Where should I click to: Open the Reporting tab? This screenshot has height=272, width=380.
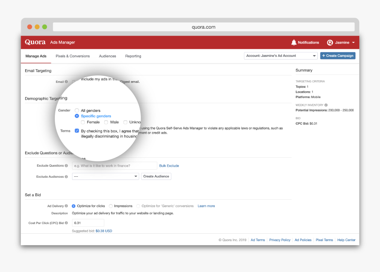click(x=133, y=56)
